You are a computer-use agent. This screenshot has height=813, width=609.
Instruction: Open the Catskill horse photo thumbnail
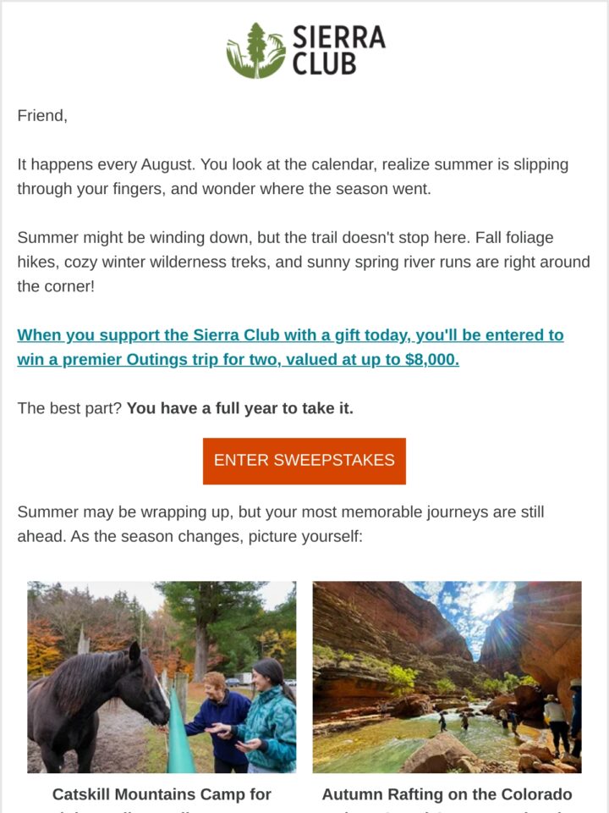tap(162, 677)
